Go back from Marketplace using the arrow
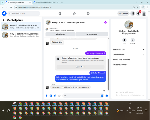Viewport: 150px width, 120px height. click(4, 20)
